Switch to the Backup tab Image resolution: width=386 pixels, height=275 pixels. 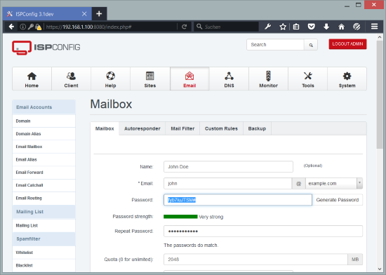click(x=257, y=128)
